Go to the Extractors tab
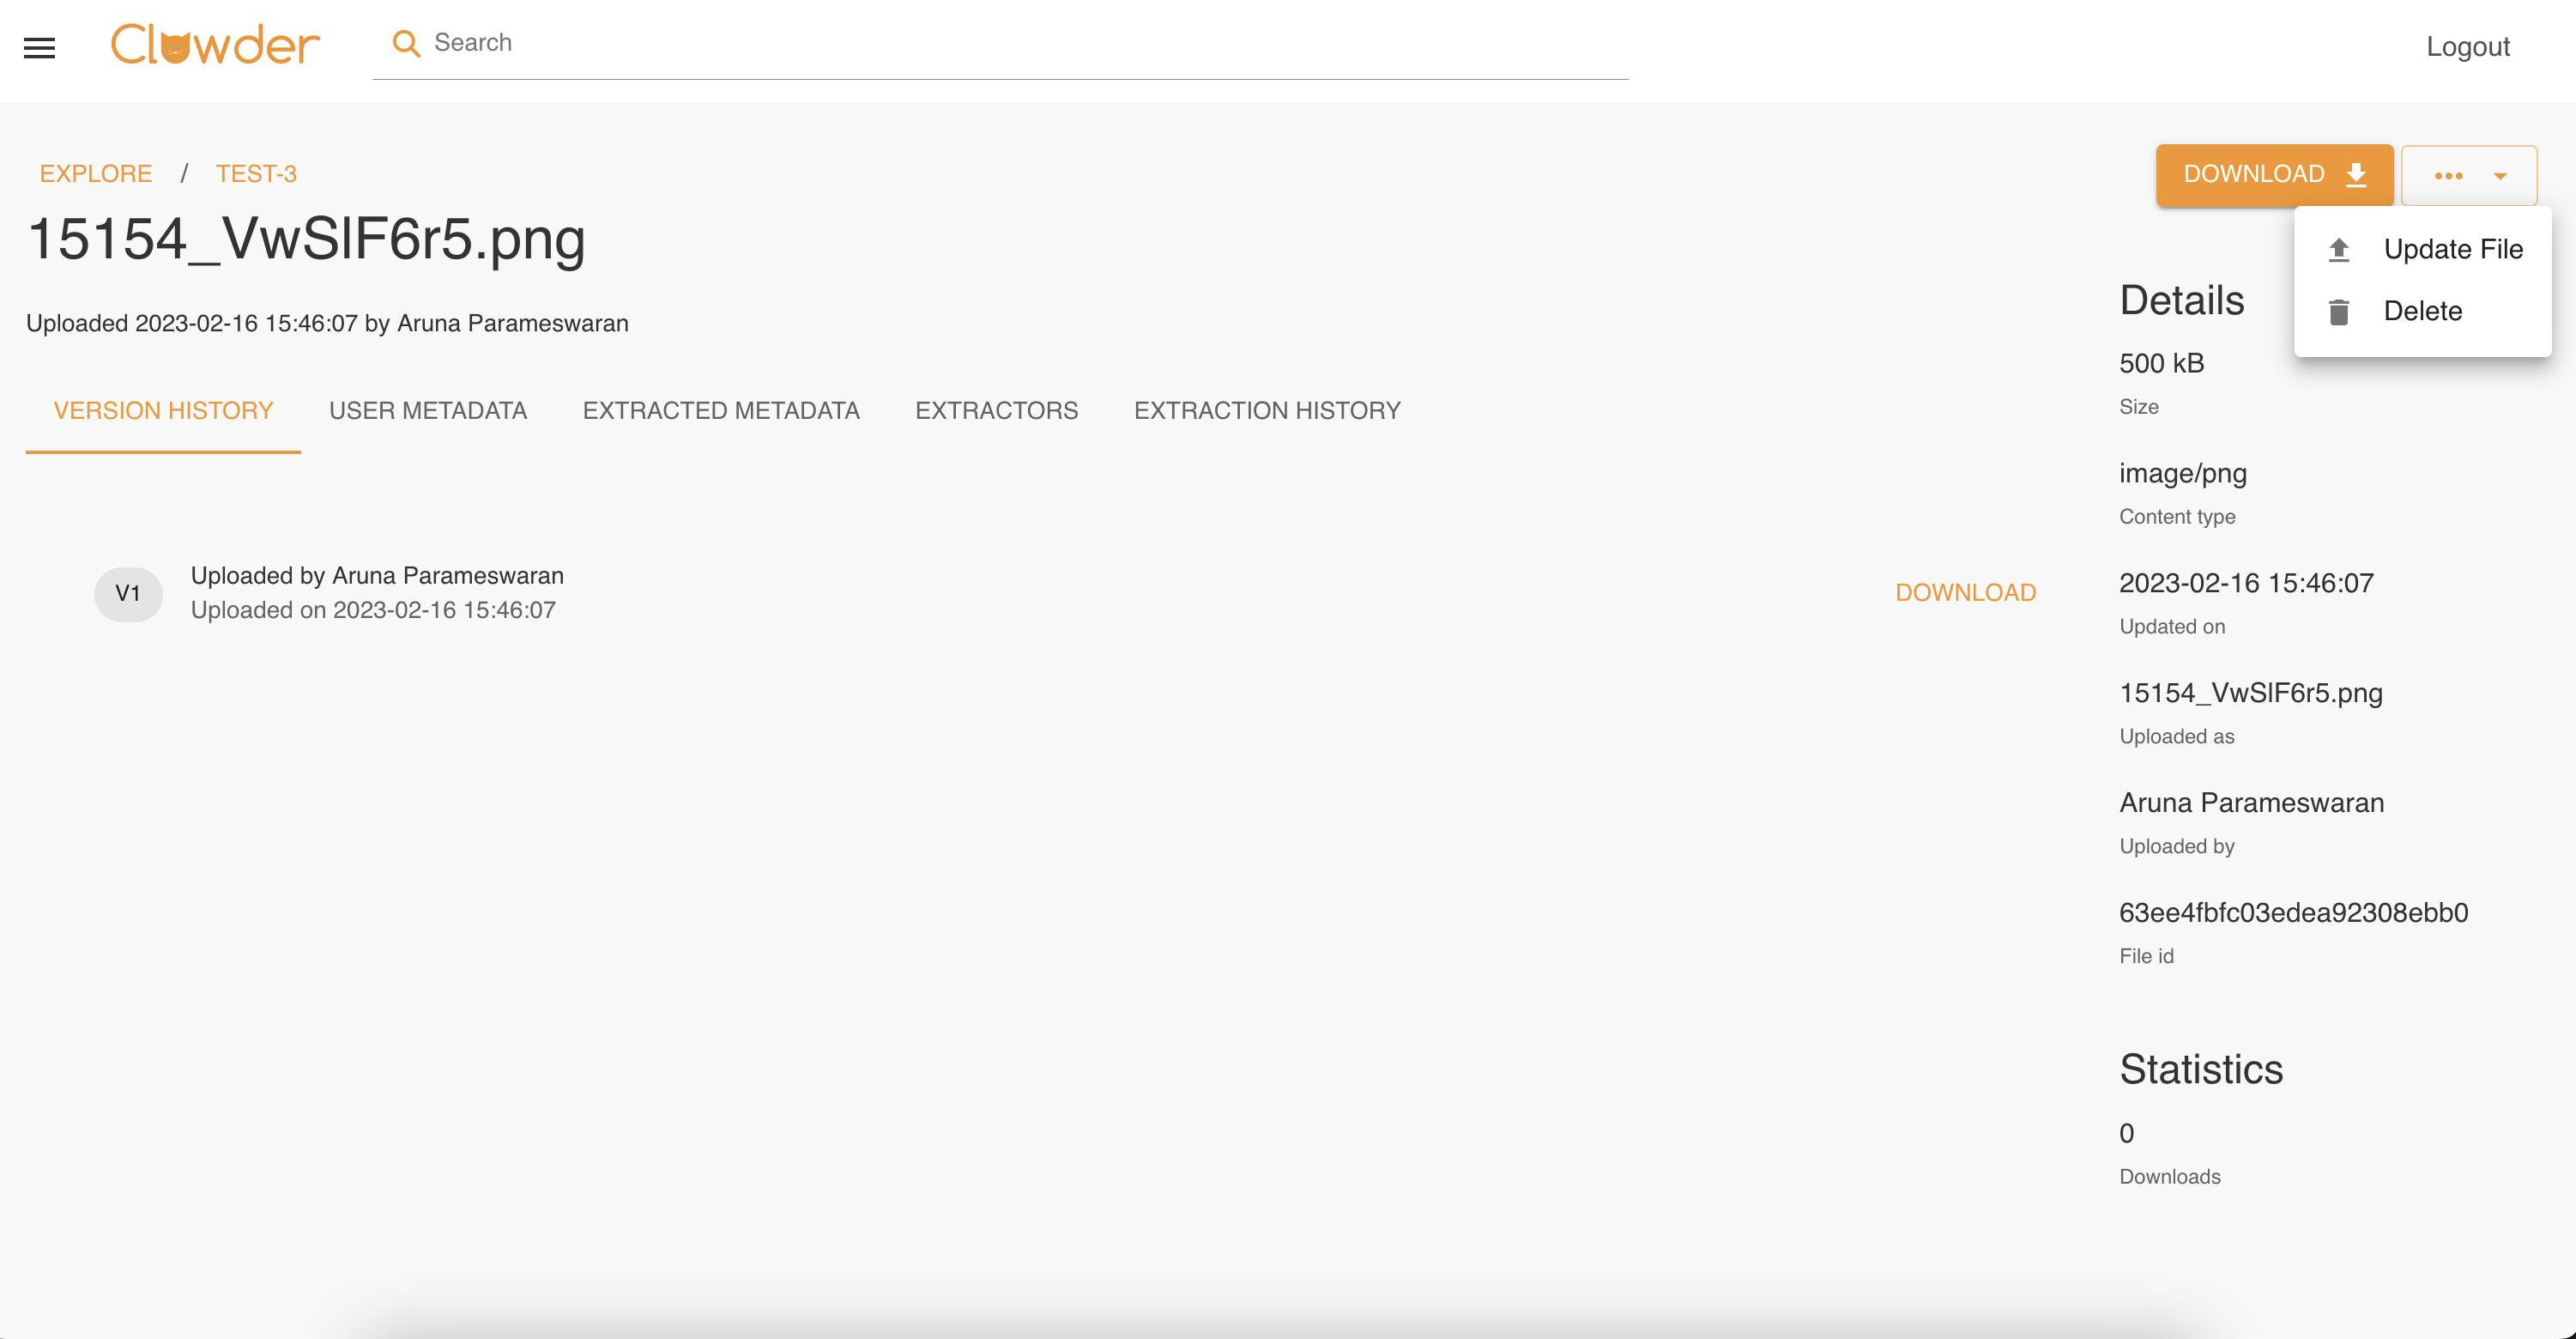2576x1339 pixels. [996, 410]
